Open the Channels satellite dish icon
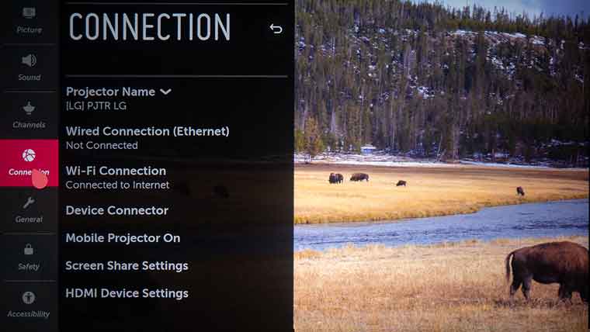The image size is (590, 332). click(x=29, y=108)
